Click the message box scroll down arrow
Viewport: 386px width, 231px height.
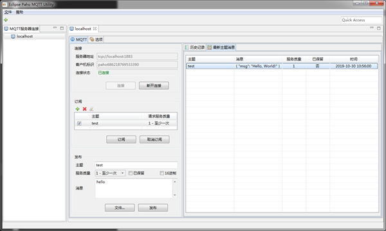(175, 195)
